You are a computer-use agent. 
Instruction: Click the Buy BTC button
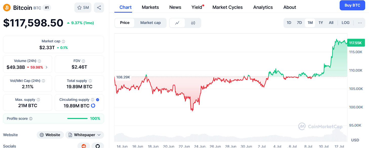click(x=352, y=5)
